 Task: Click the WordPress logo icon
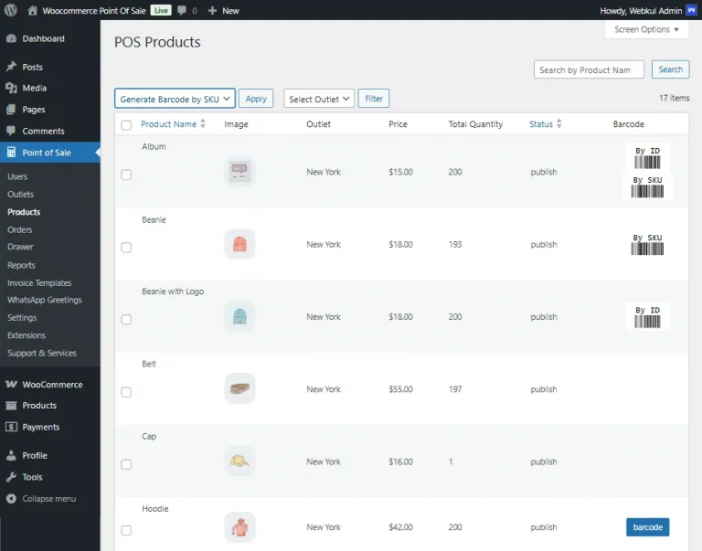tap(11, 10)
